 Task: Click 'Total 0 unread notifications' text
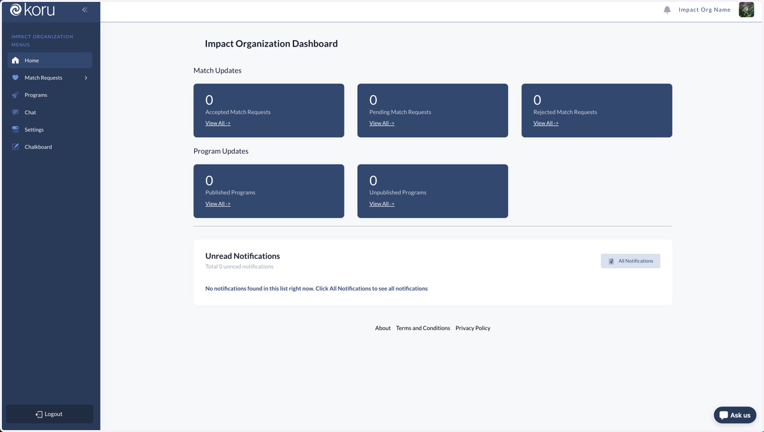(239, 266)
